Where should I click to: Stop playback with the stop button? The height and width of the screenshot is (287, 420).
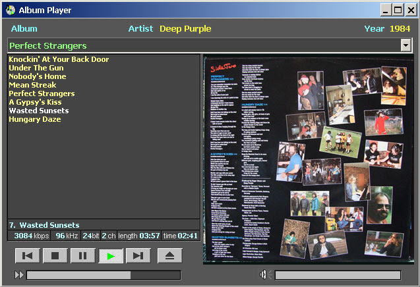pyautogui.click(x=55, y=255)
